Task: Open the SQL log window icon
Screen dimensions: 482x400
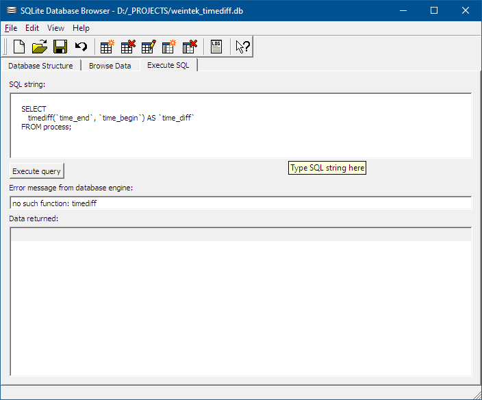Action: pos(216,47)
